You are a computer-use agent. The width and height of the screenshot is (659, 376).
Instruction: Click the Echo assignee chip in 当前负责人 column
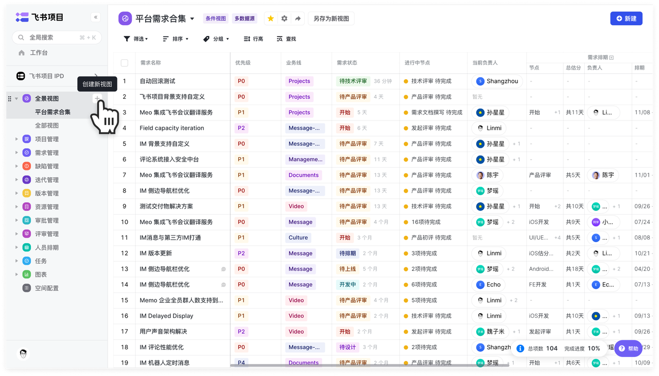pos(489,284)
